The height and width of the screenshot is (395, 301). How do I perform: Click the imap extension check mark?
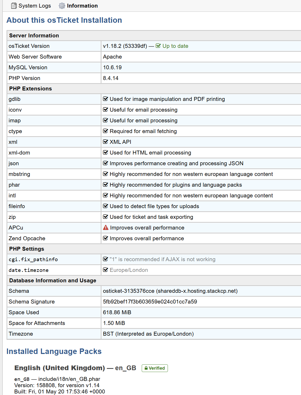coord(105,120)
